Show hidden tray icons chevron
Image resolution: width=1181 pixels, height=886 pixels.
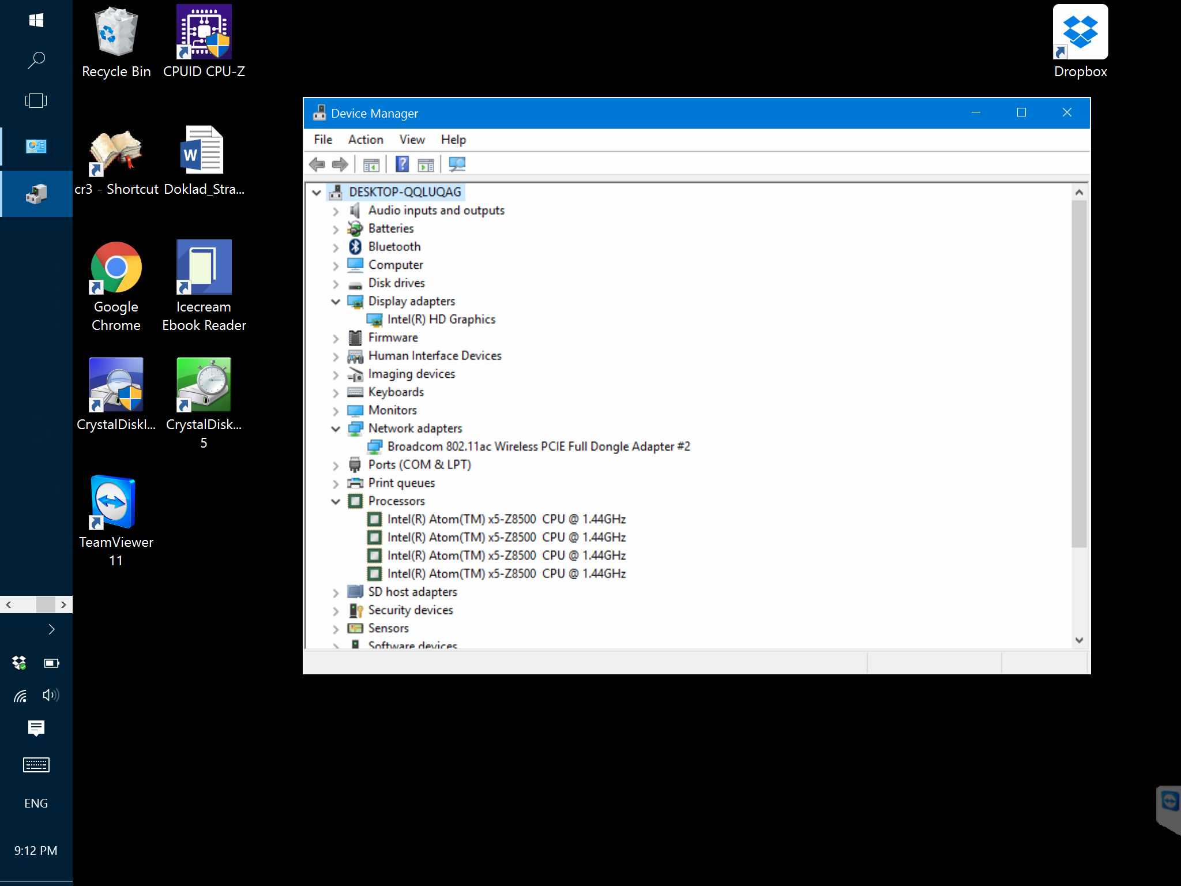pyautogui.click(x=51, y=629)
